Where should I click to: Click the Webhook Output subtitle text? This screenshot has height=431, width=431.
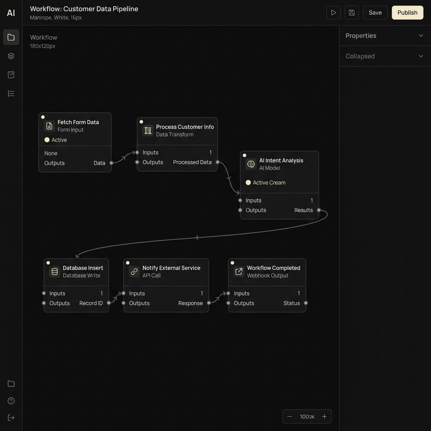pos(267,275)
